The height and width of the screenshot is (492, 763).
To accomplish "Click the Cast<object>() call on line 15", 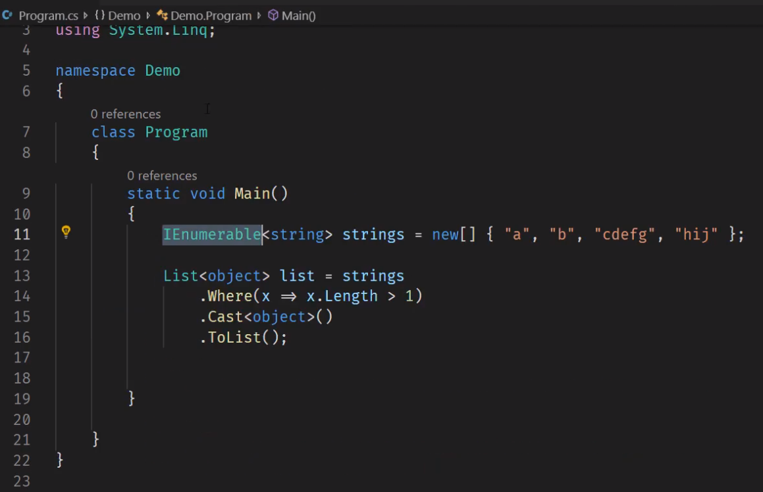I will pos(267,317).
